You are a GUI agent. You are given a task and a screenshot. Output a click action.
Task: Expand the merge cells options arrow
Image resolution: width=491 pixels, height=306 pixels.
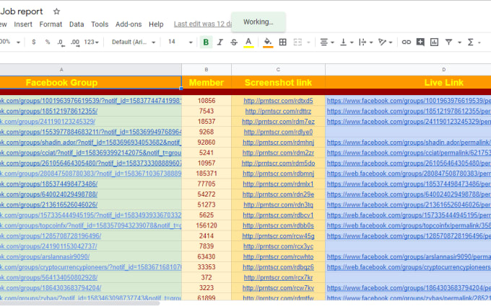(x=308, y=42)
